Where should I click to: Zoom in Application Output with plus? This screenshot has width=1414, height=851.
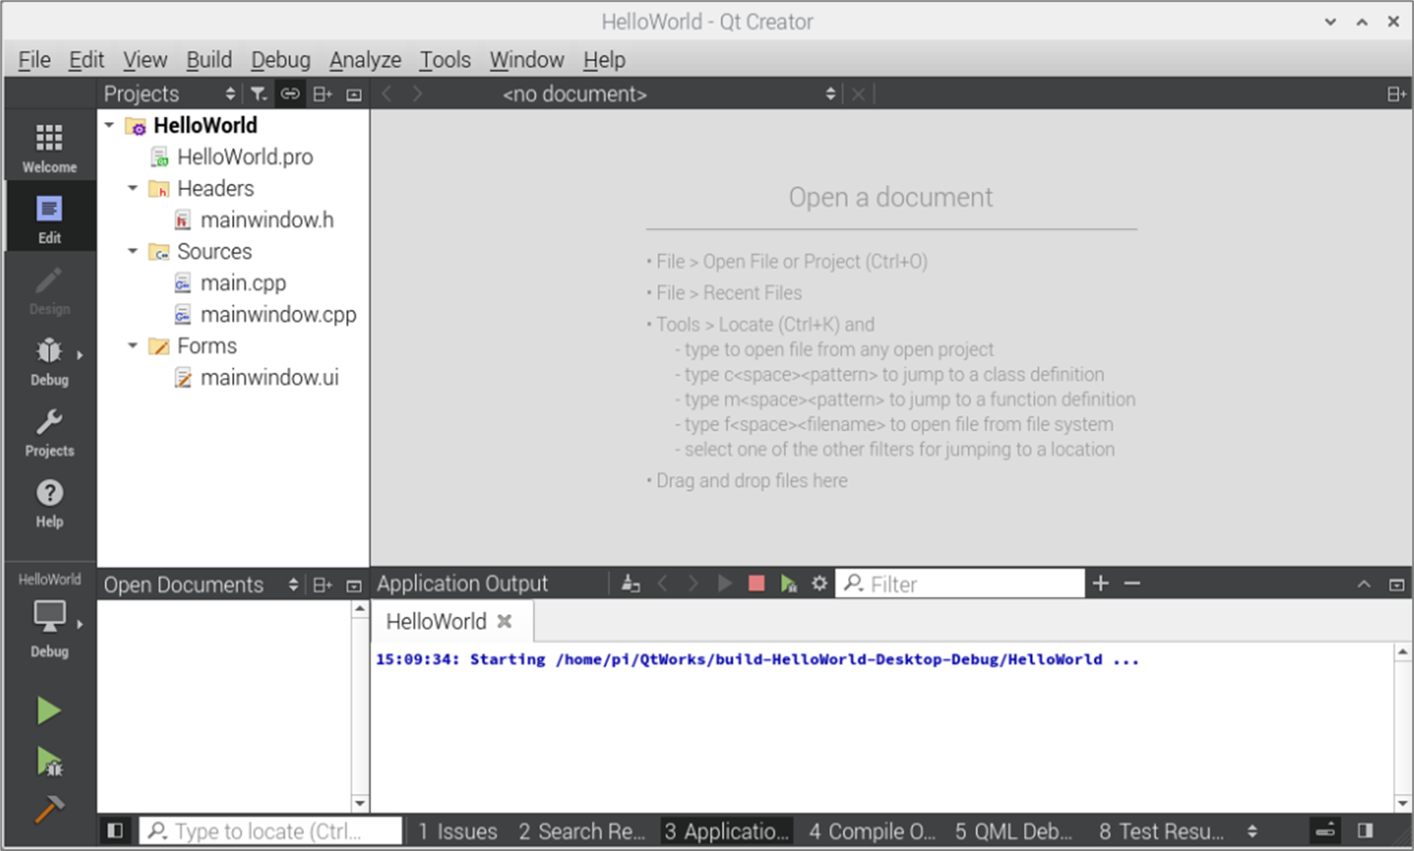click(1100, 584)
